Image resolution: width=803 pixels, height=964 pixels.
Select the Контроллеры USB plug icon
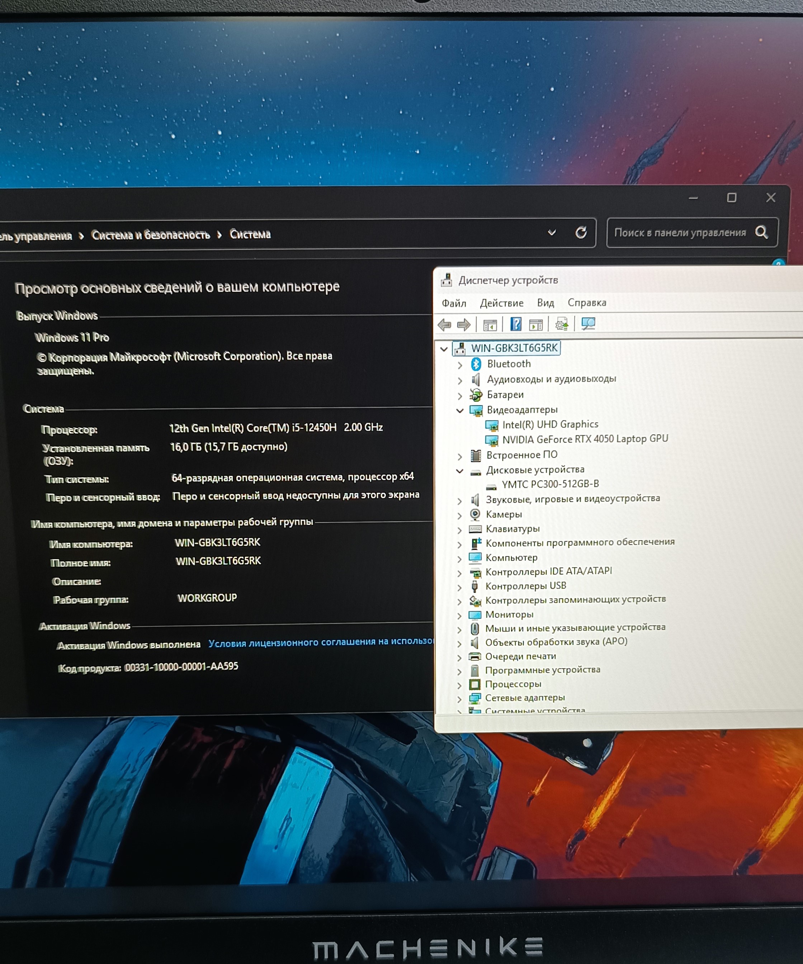475,586
